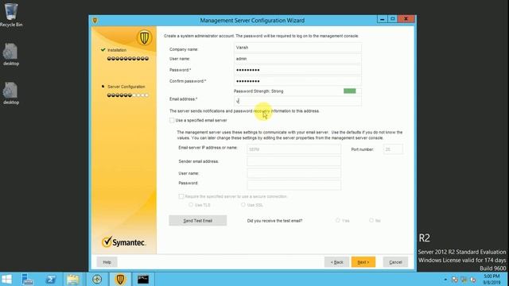Click Email server IP address or name field
Viewport: 509px width, 286px height.
[293, 149]
